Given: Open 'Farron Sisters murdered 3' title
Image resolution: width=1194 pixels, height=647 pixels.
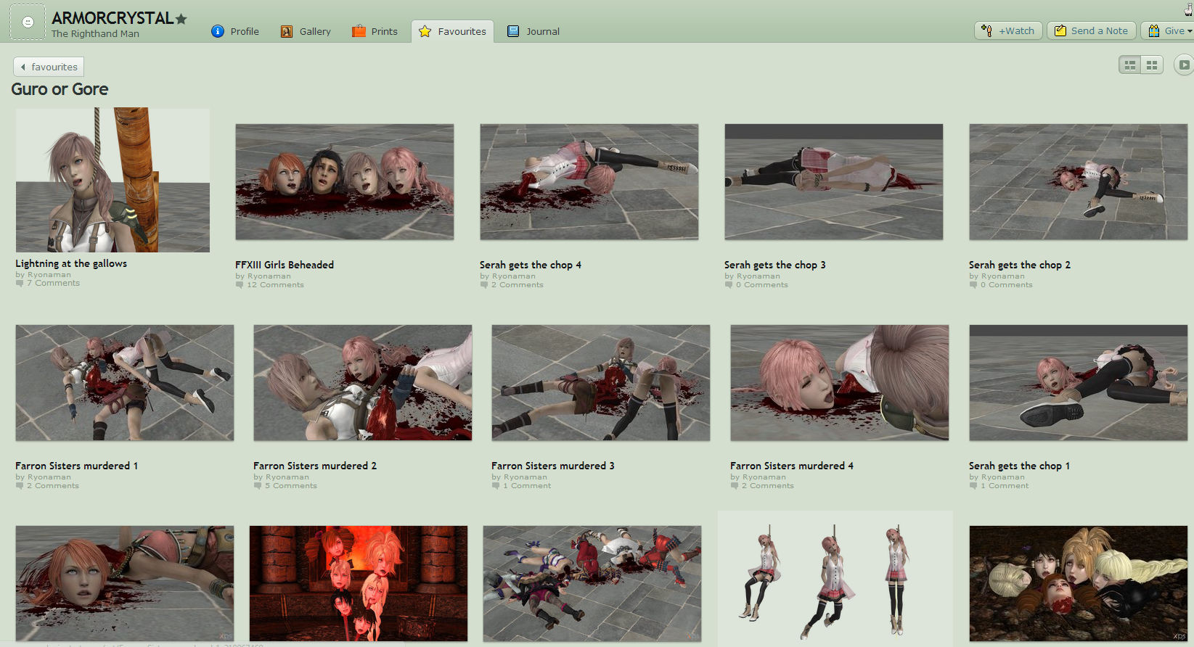Looking at the screenshot, I should pyautogui.click(x=553, y=466).
